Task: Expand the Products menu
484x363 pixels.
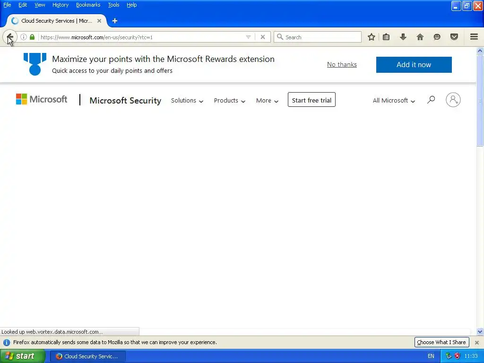Action: 230,101
